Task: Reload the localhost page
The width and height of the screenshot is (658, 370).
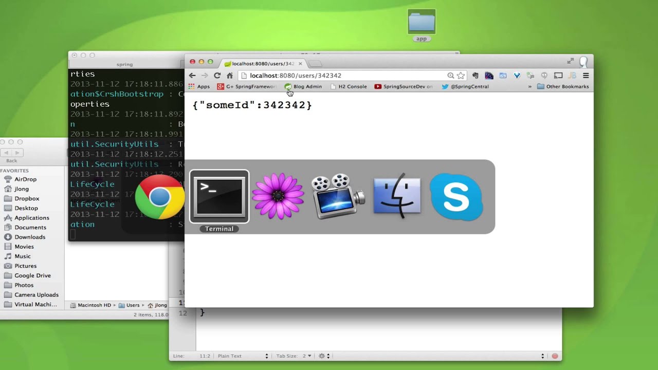Action: [x=217, y=76]
